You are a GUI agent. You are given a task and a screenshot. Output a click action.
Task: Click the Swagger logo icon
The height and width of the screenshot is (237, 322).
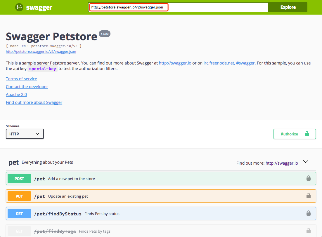coord(19,7)
